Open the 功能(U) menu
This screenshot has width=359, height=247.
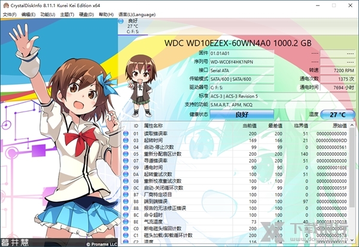tap(48, 14)
